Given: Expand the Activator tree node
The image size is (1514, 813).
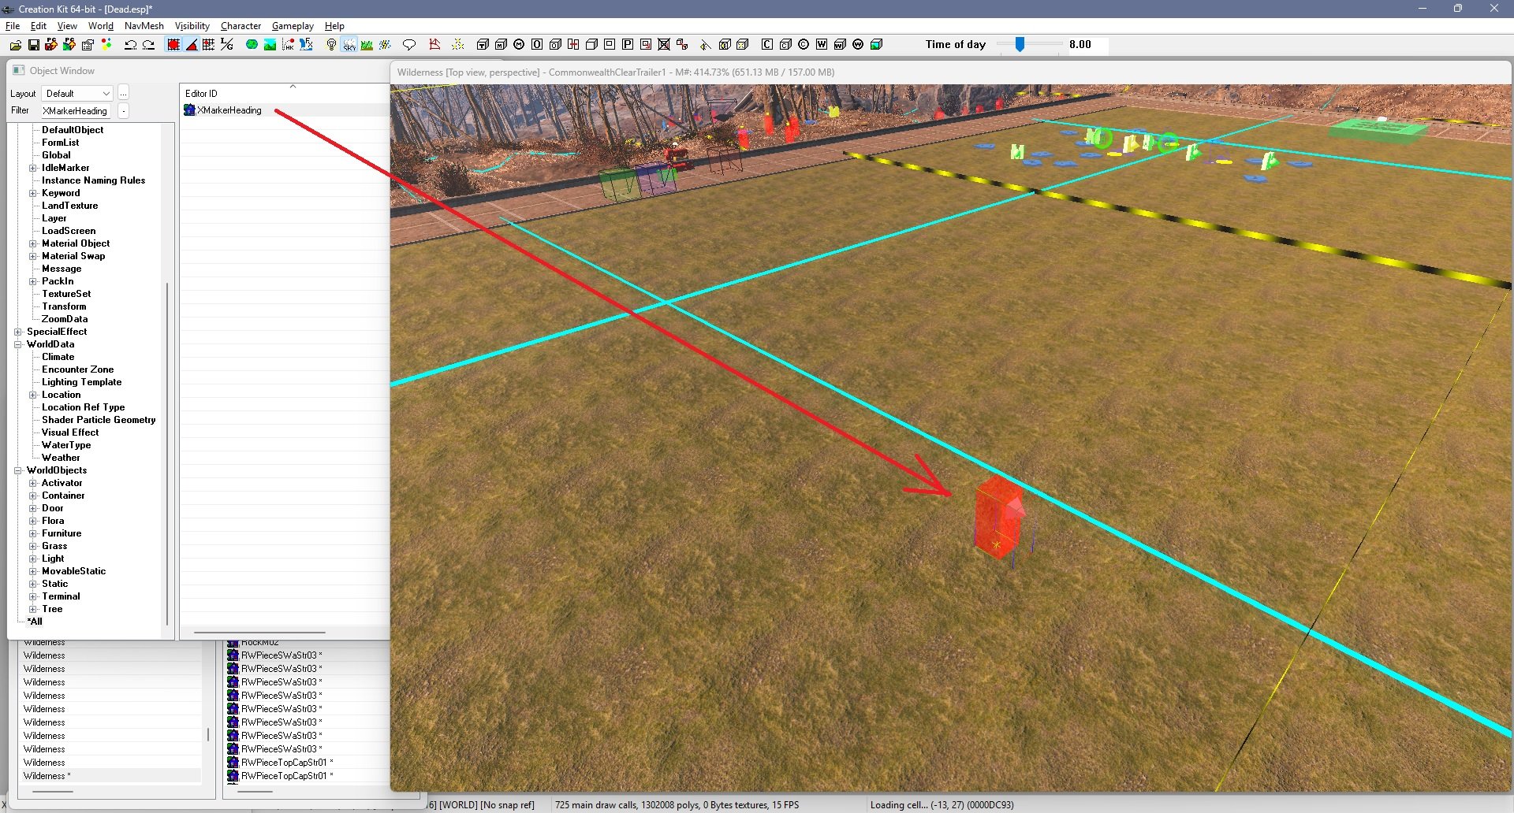Looking at the screenshot, I should 33,483.
